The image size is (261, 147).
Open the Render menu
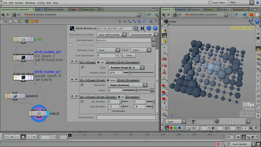[19, 3]
